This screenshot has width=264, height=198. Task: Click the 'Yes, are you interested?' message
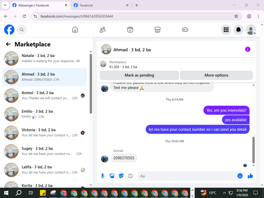tap(226, 110)
